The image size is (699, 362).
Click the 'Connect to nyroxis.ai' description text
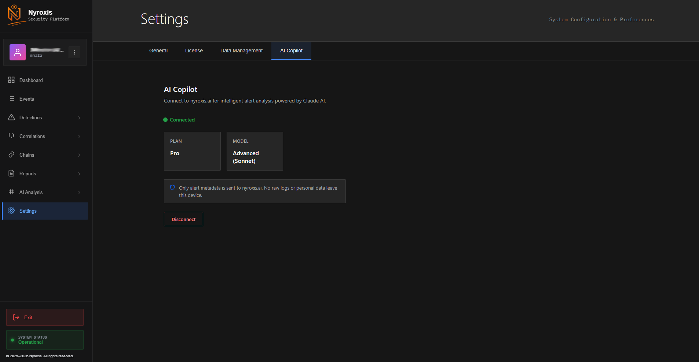245,101
